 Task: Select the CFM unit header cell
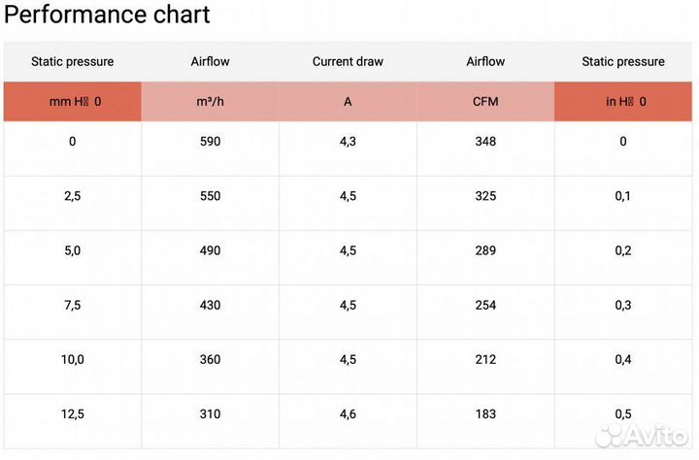click(485, 102)
